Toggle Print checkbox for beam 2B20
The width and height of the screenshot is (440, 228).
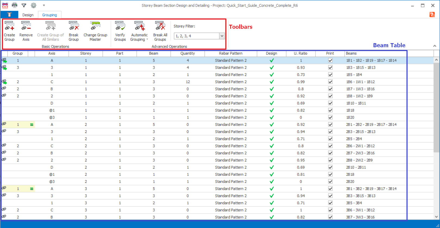(330, 182)
